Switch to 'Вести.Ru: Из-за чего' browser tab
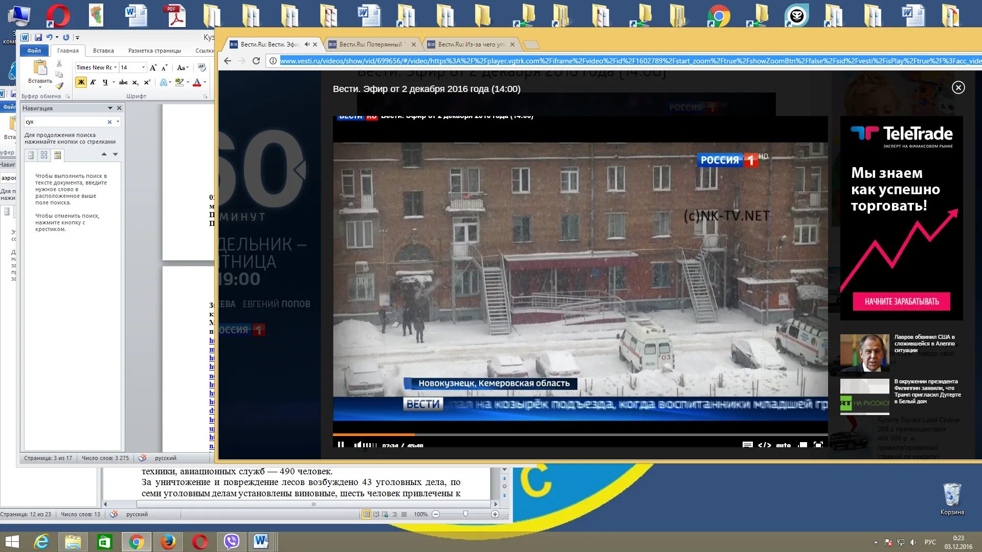Viewport: 982px width, 552px height. click(471, 44)
